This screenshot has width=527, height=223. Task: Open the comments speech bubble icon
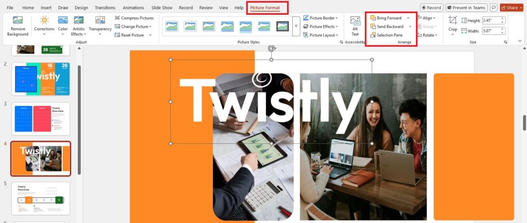click(x=494, y=8)
